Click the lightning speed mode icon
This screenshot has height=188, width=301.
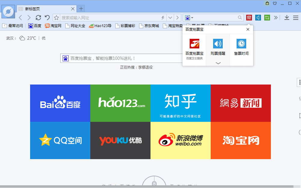click(x=163, y=18)
